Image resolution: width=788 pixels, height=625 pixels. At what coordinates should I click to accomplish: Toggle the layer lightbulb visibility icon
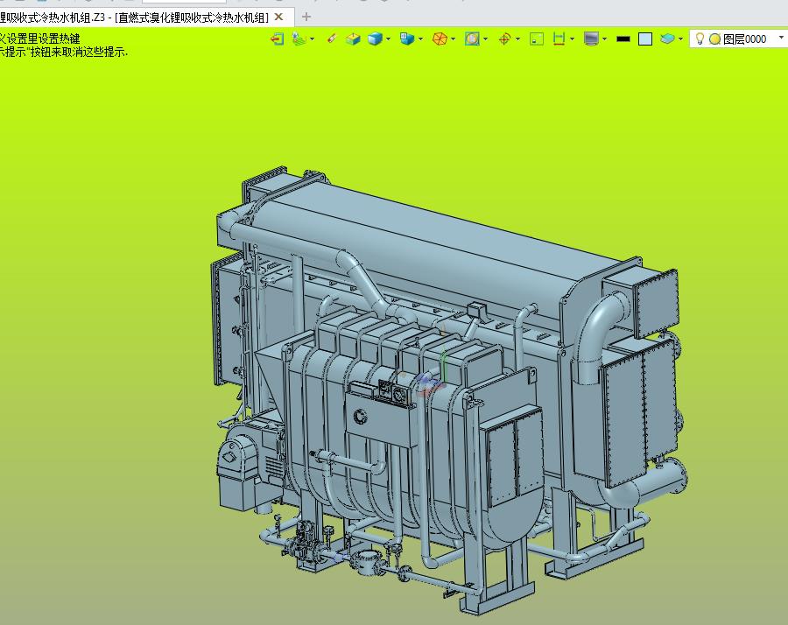pos(700,39)
